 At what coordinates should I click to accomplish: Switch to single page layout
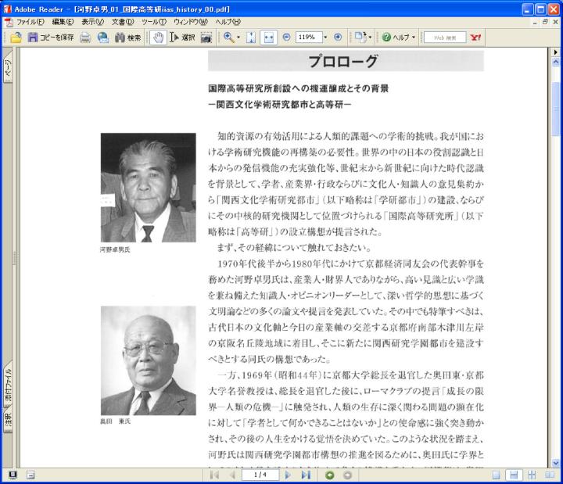click(x=497, y=475)
